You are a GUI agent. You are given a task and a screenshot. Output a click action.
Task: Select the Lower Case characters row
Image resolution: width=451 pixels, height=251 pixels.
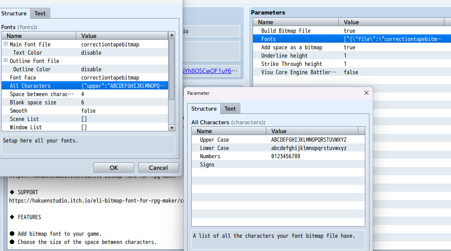[278, 148]
